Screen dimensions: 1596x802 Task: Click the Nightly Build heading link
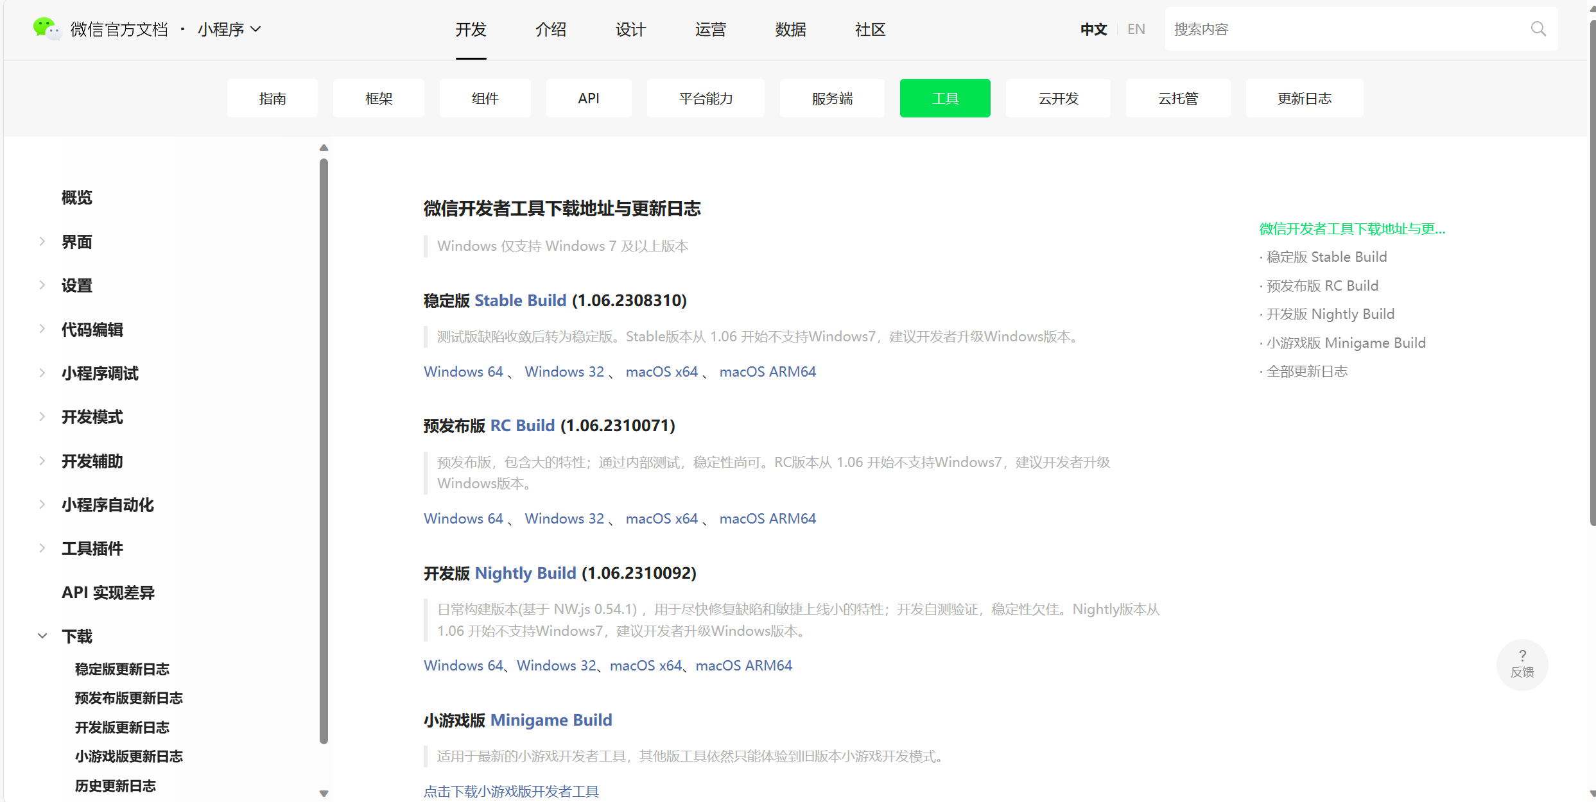(525, 573)
